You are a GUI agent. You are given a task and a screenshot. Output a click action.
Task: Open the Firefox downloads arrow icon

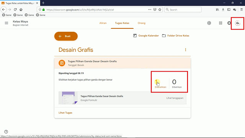pyautogui.click(x=223, y=10)
